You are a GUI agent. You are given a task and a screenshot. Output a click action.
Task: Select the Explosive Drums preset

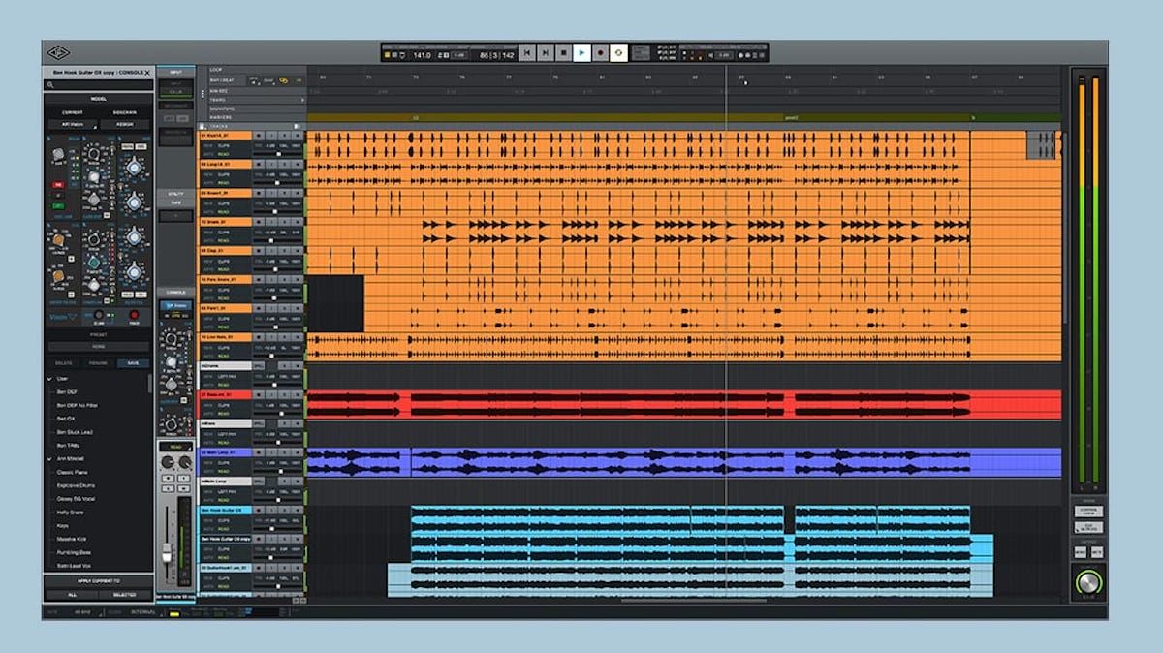76,485
